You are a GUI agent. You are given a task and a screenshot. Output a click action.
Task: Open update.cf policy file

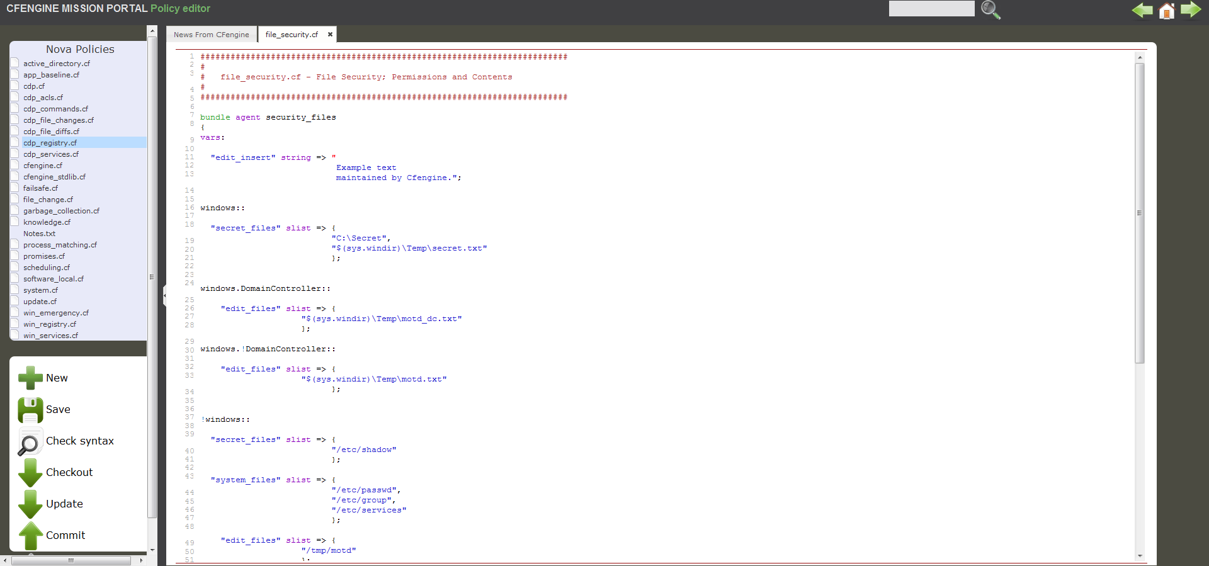coord(40,302)
